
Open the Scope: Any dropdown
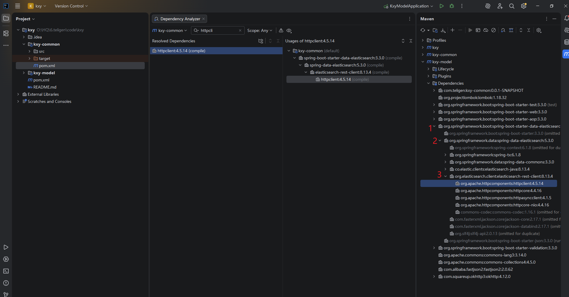click(x=260, y=30)
